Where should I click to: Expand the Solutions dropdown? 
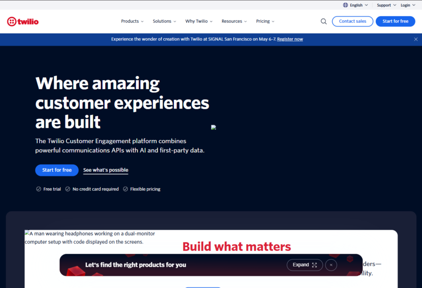click(x=164, y=21)
